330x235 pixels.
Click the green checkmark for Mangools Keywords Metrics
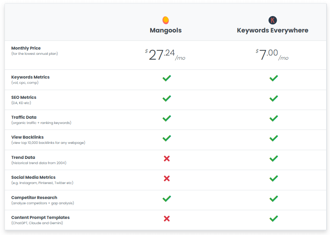[167, 78]
